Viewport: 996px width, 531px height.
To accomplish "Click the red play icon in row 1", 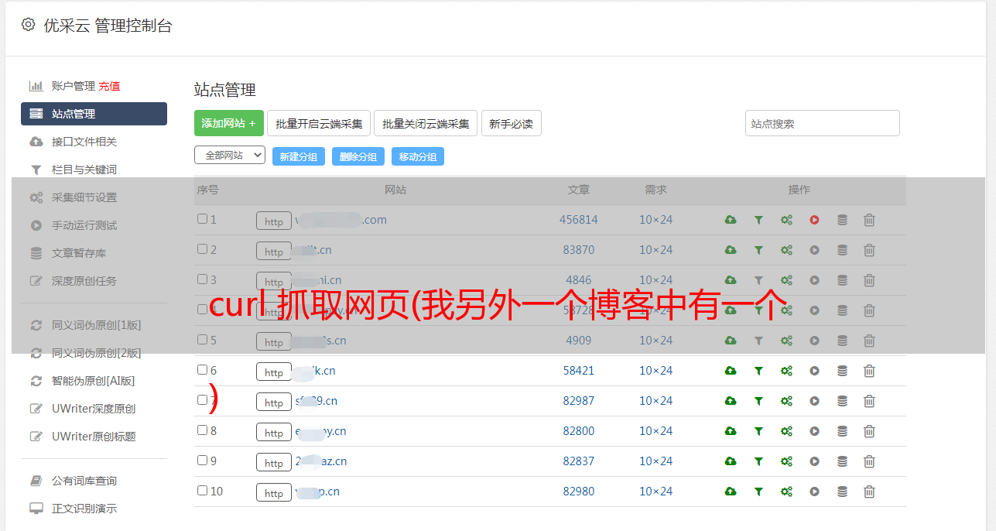I will click(x=814, y=220).
